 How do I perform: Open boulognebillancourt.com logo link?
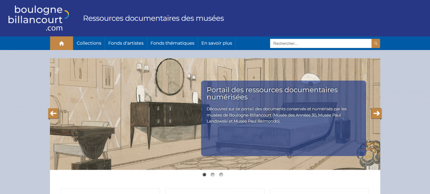click(39, 18)
